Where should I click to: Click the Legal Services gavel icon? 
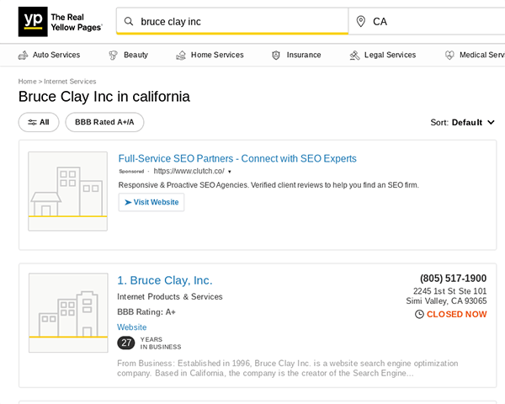pos(354,55)
